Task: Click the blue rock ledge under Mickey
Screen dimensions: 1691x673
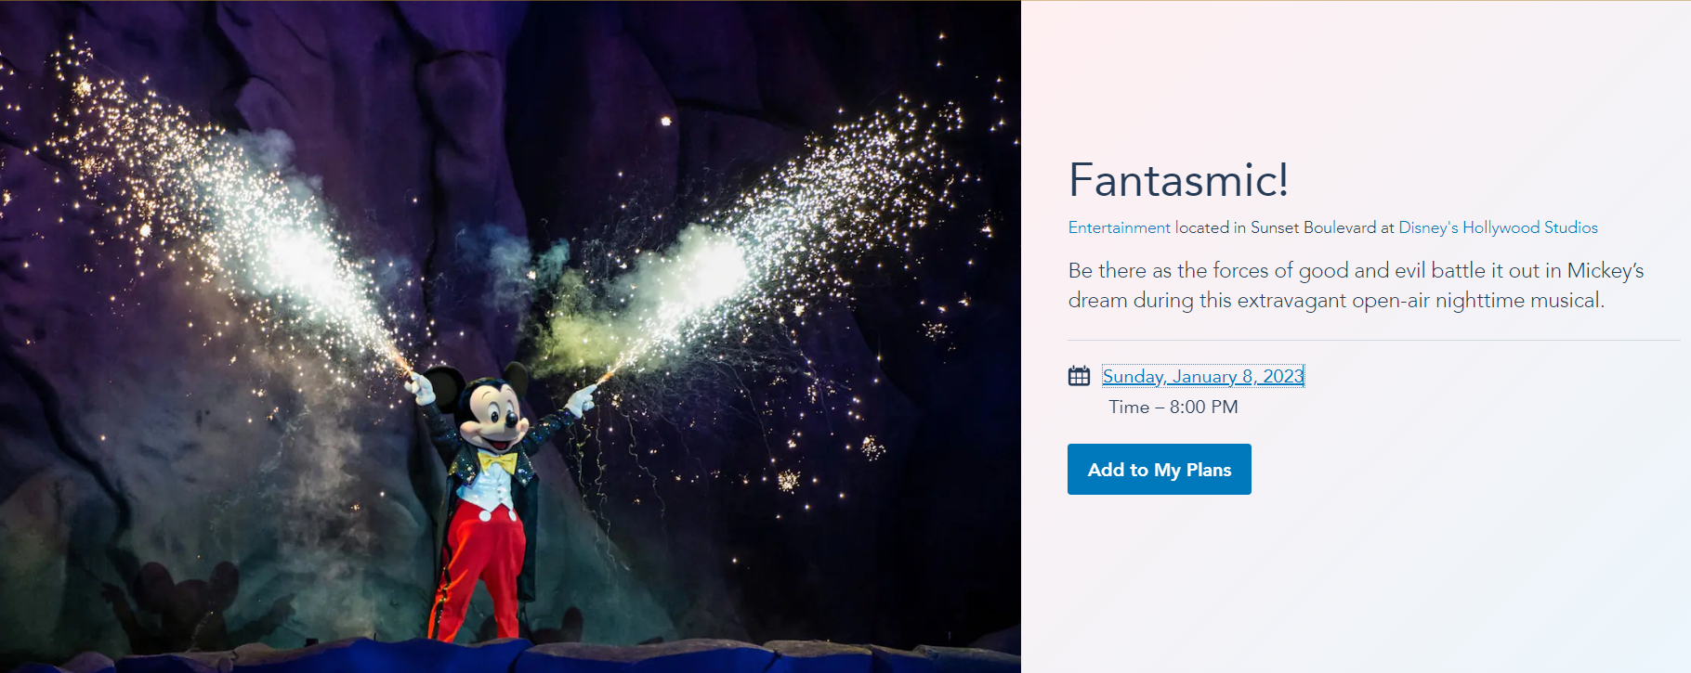Action: click(x=510, y=655)
